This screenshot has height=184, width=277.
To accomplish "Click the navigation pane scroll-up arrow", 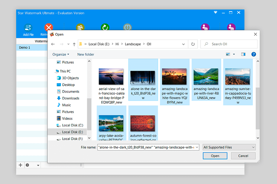I will 89,61.
